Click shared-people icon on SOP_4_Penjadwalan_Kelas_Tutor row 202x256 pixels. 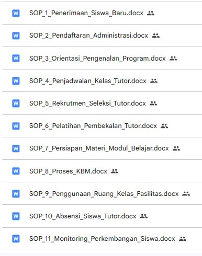pyautogui.click(x=154, y=81)
